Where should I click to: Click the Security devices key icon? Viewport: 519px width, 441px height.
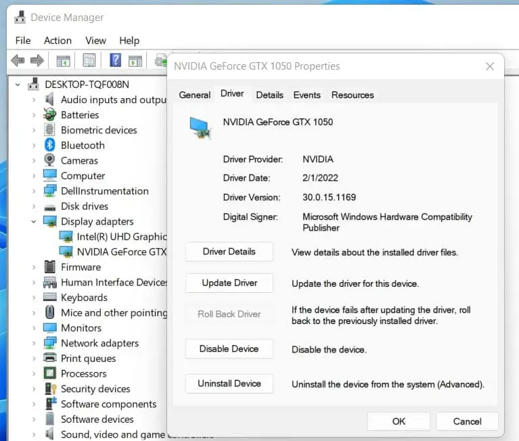(x=50, y=389)
